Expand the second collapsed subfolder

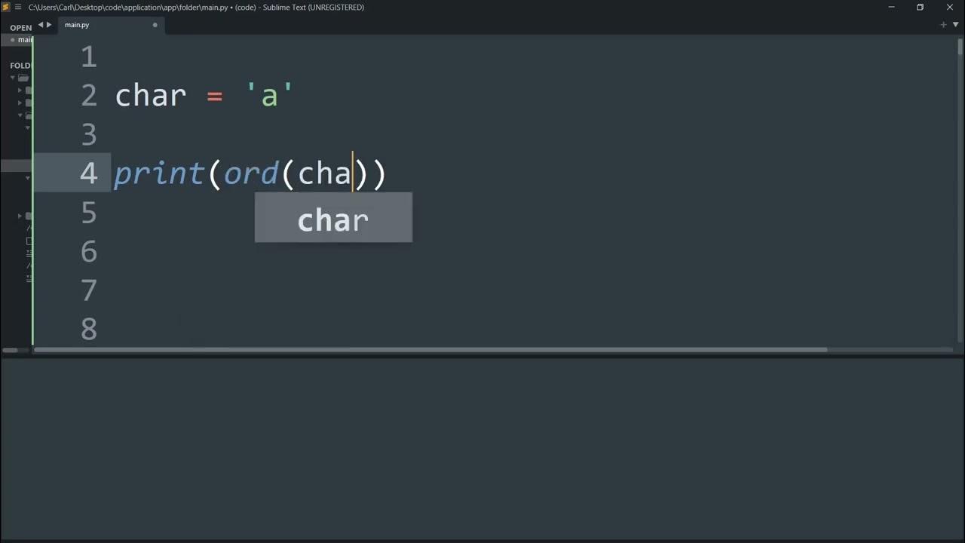20,103
